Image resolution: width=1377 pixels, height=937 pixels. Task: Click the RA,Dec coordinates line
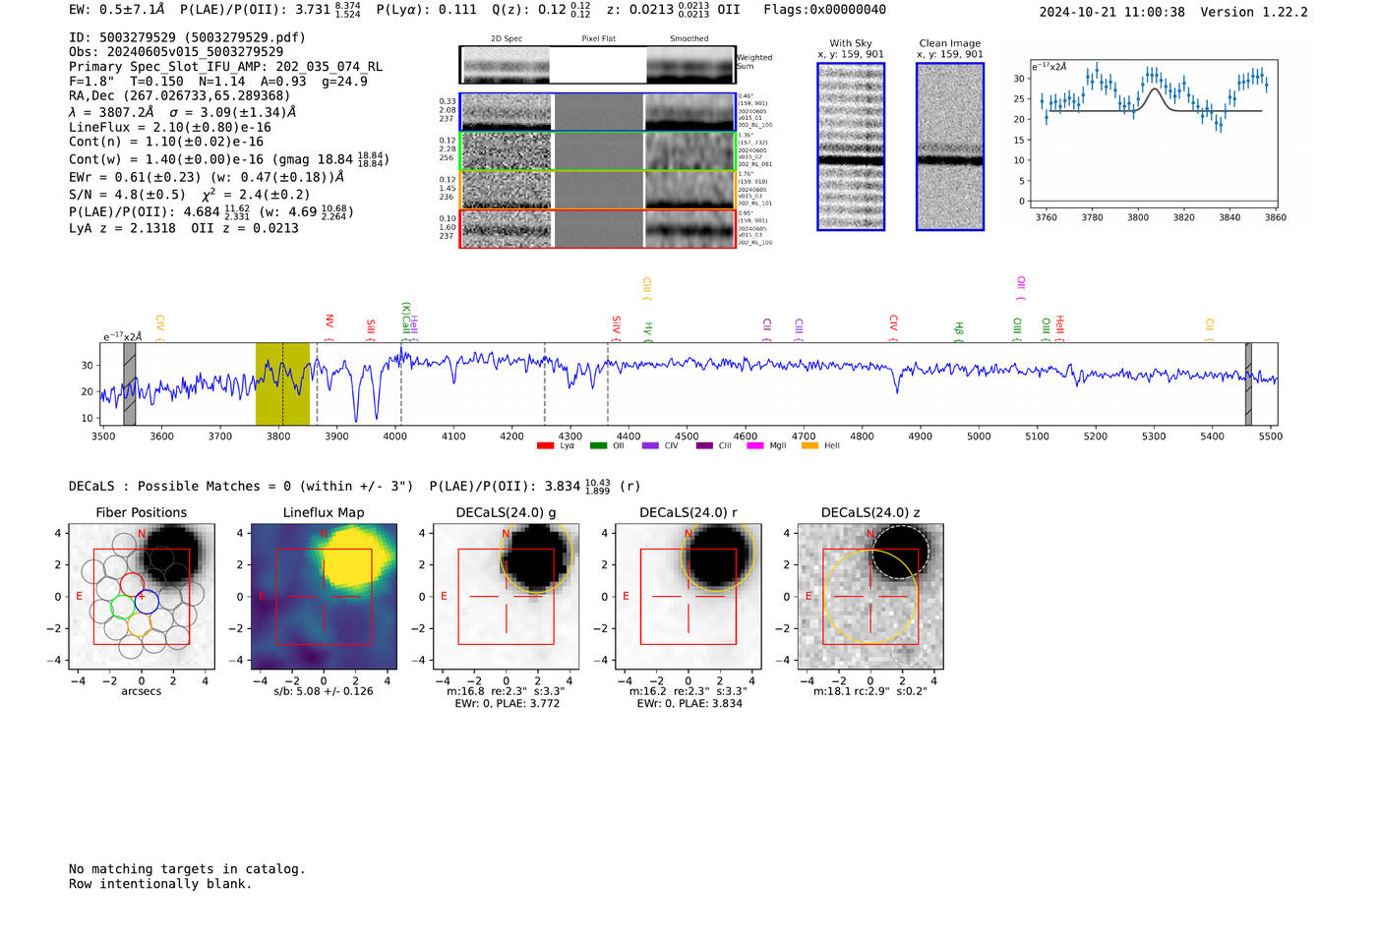pyautogui.click(x=180, y=96)
